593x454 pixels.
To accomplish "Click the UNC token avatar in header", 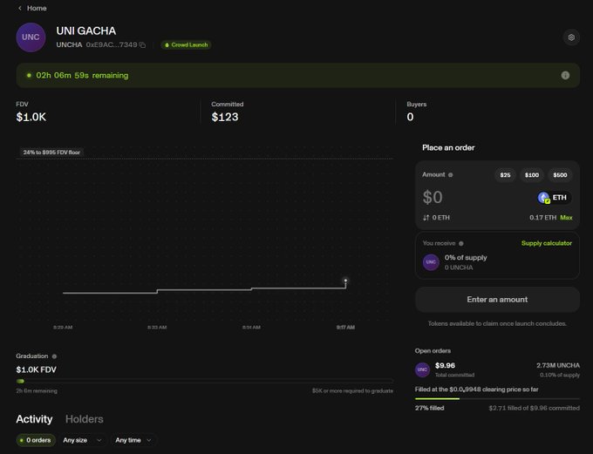I will coord(31,37).
